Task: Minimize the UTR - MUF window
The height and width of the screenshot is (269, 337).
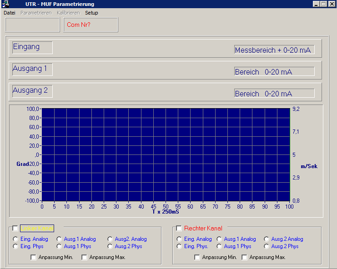Action: pos(316,4)
